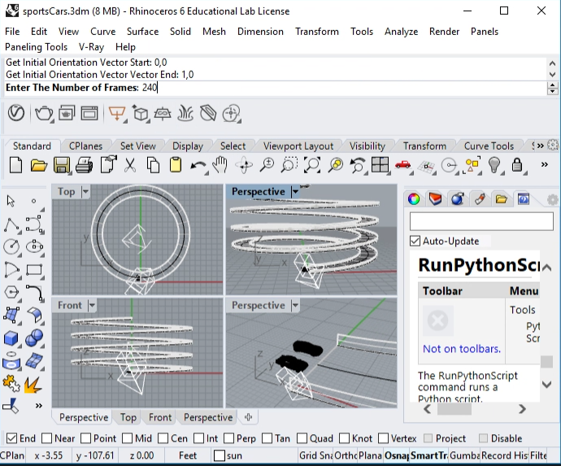Toggle Grid Snap in status bar

coord(315,455)
